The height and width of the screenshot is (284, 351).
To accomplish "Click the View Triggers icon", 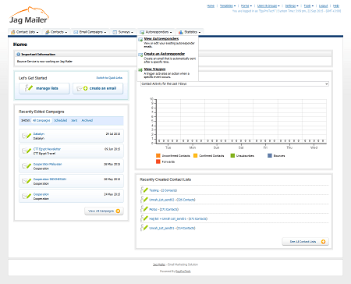I will pyautogui.click(x=140, y=70).
